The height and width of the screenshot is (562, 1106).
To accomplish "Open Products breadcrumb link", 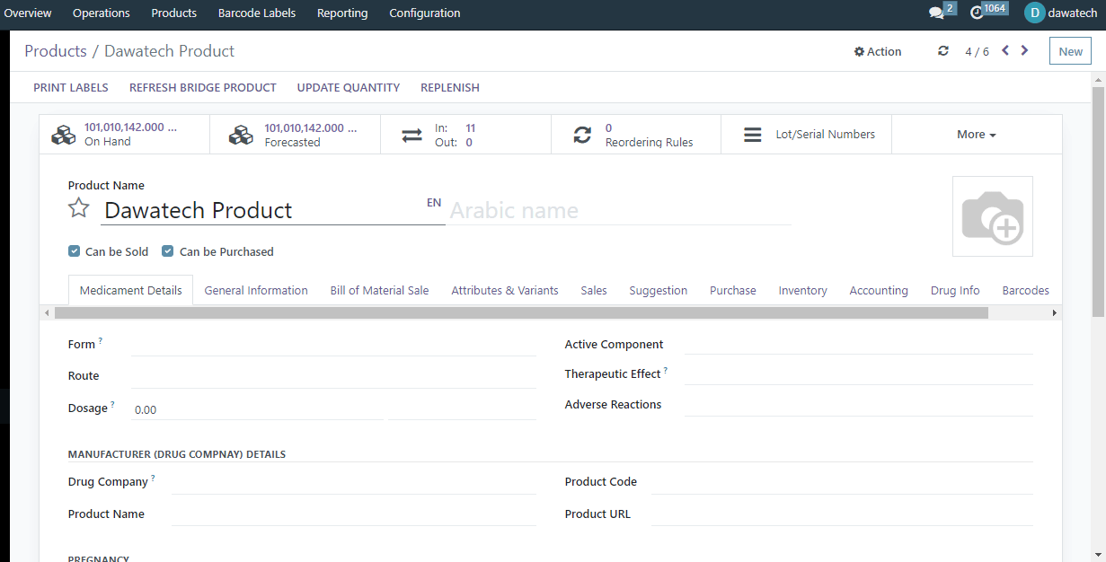I will pos(56,51).
